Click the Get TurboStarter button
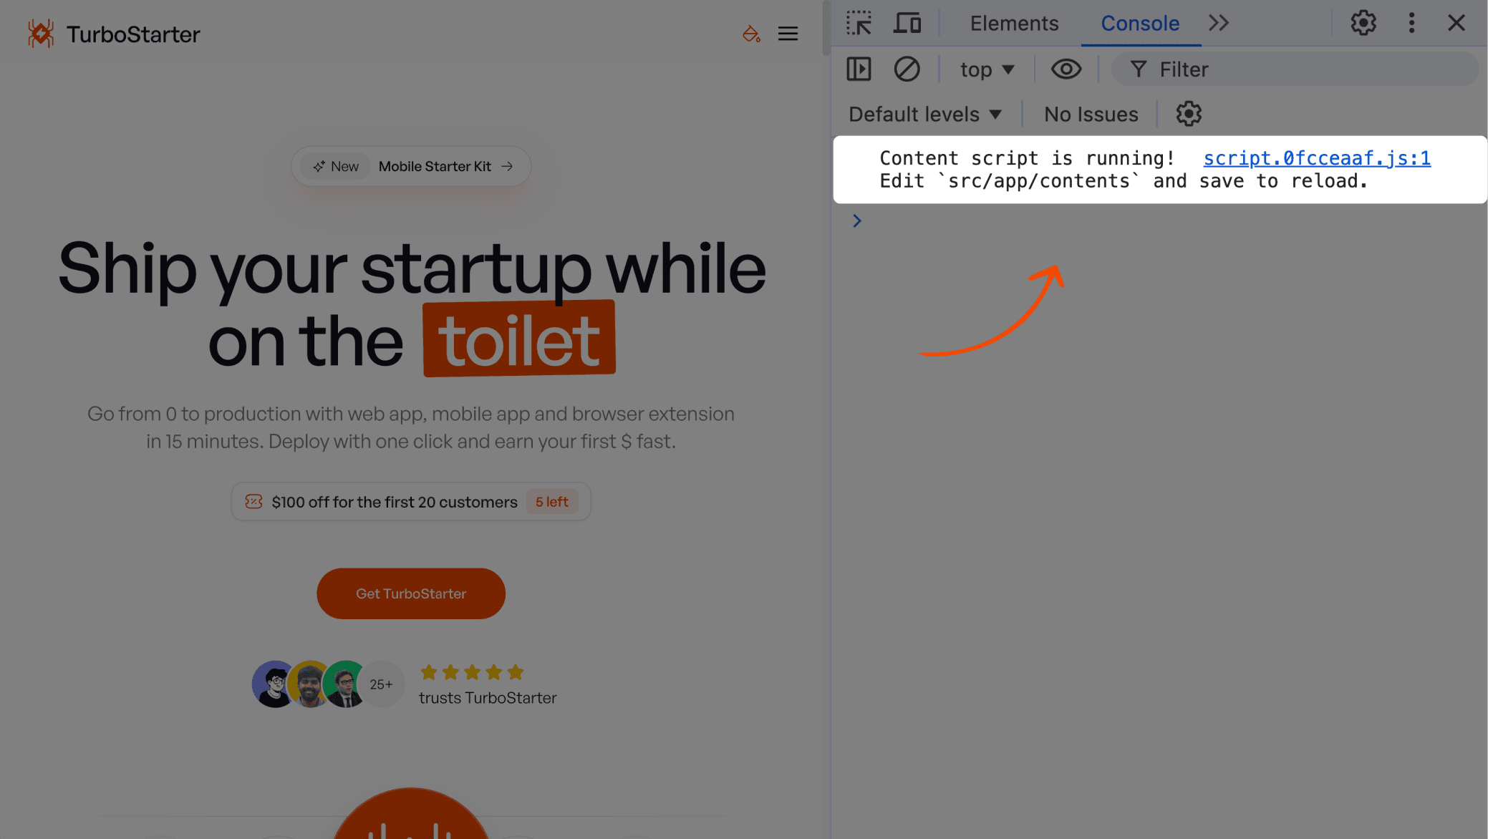 (411, 593)
